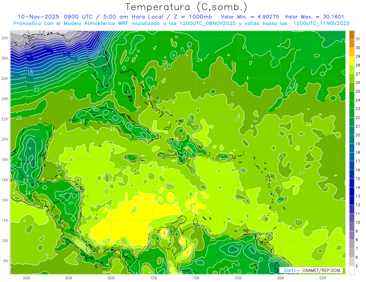Click the "Valor Min. = 4.90275" value

point(249,17)
